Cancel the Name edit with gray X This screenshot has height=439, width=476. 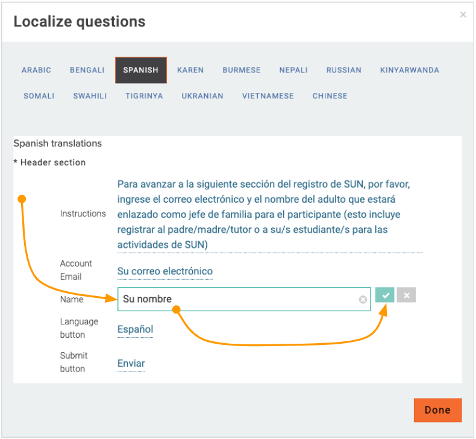point(407,295)
